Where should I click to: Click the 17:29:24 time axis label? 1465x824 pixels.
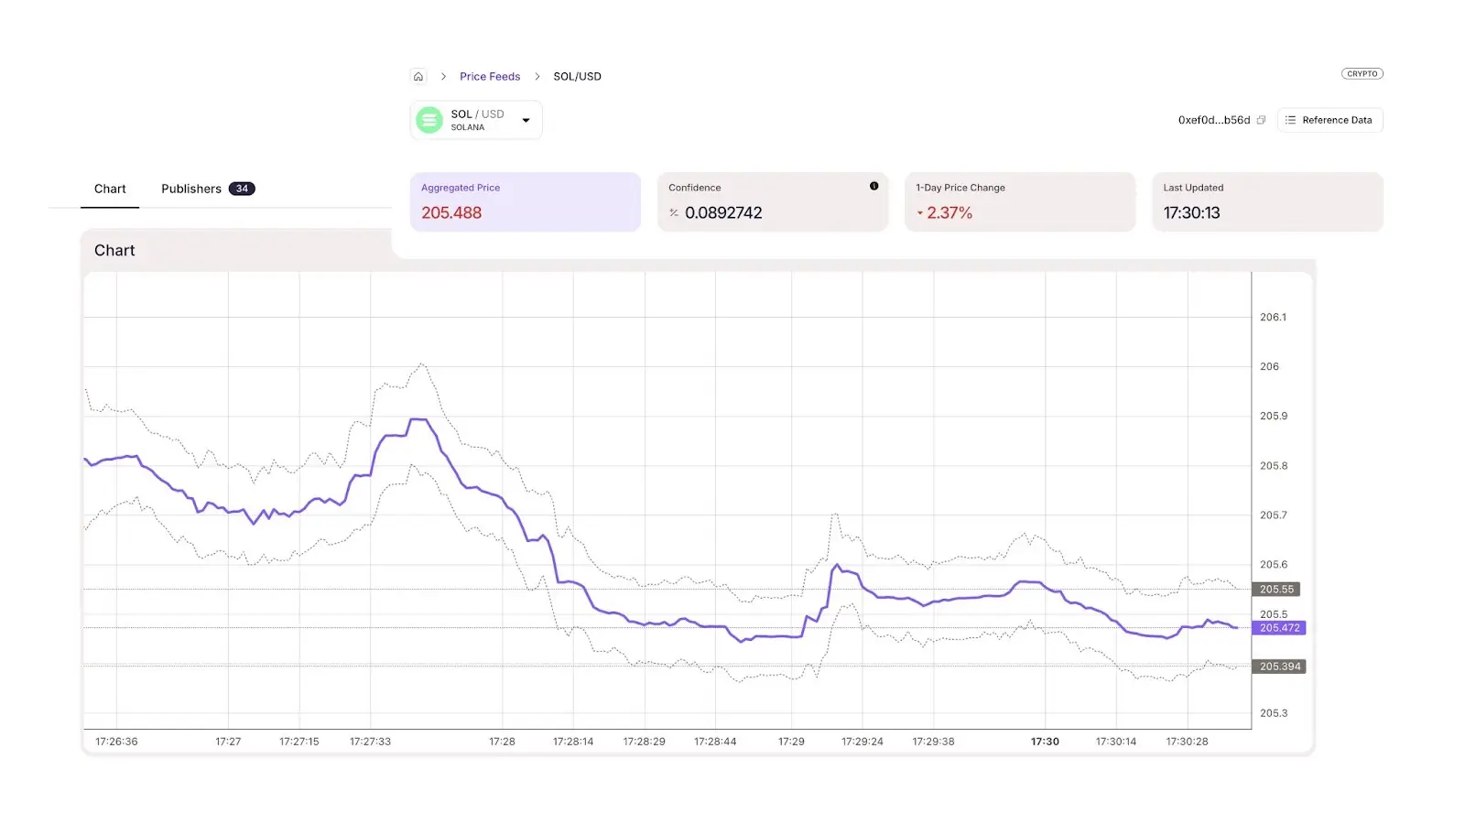tap(863, 742)
